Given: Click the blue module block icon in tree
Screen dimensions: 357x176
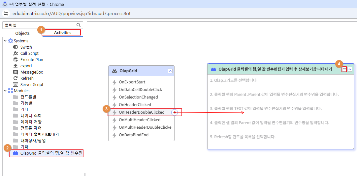Looking at the screenshot, I should pyautogui.click(x=16, y=153).
